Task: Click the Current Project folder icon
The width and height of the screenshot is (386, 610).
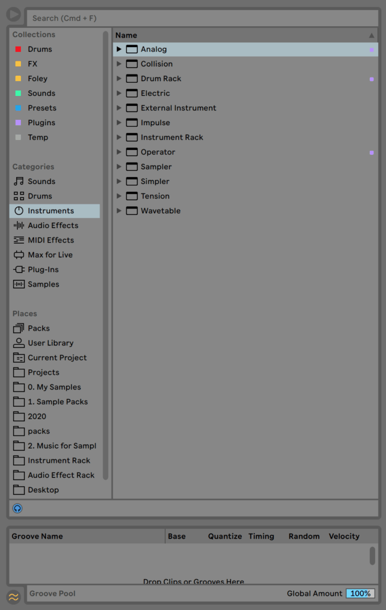Action: click(x=18, y=357)
